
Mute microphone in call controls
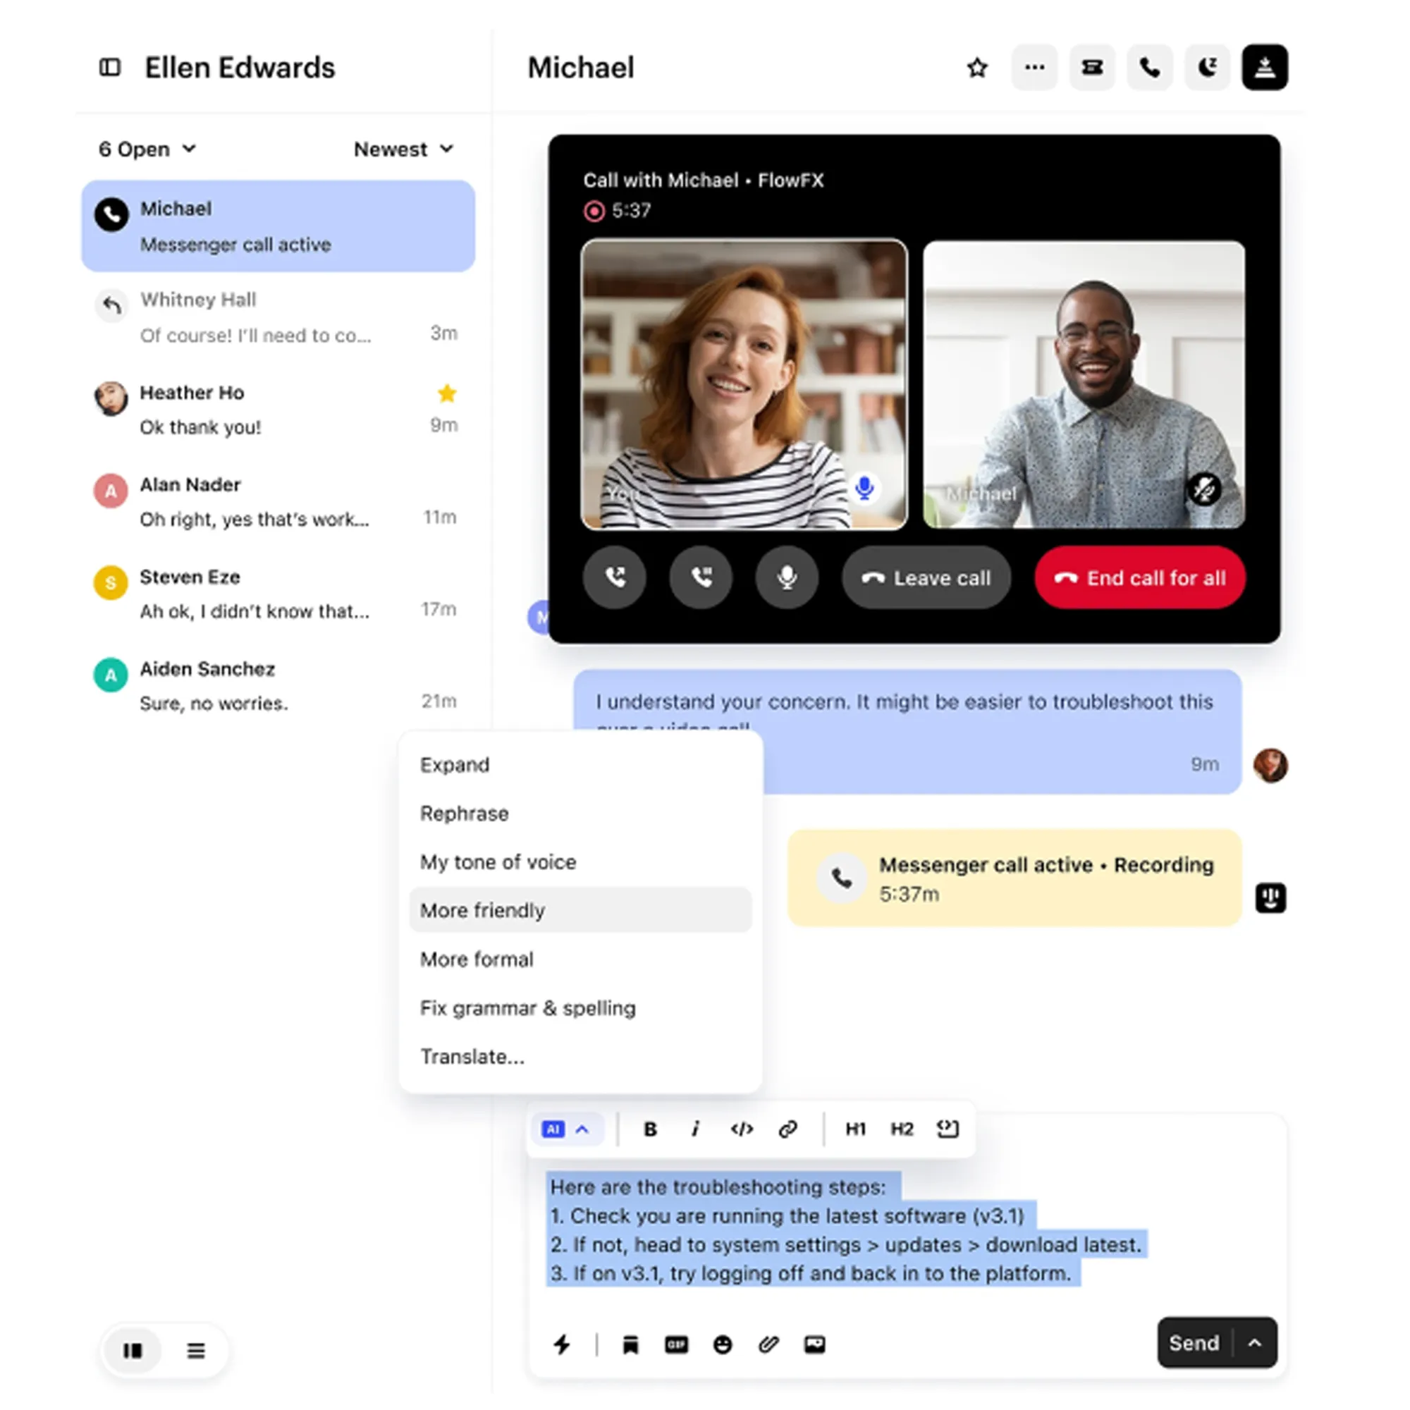(787, 577)
